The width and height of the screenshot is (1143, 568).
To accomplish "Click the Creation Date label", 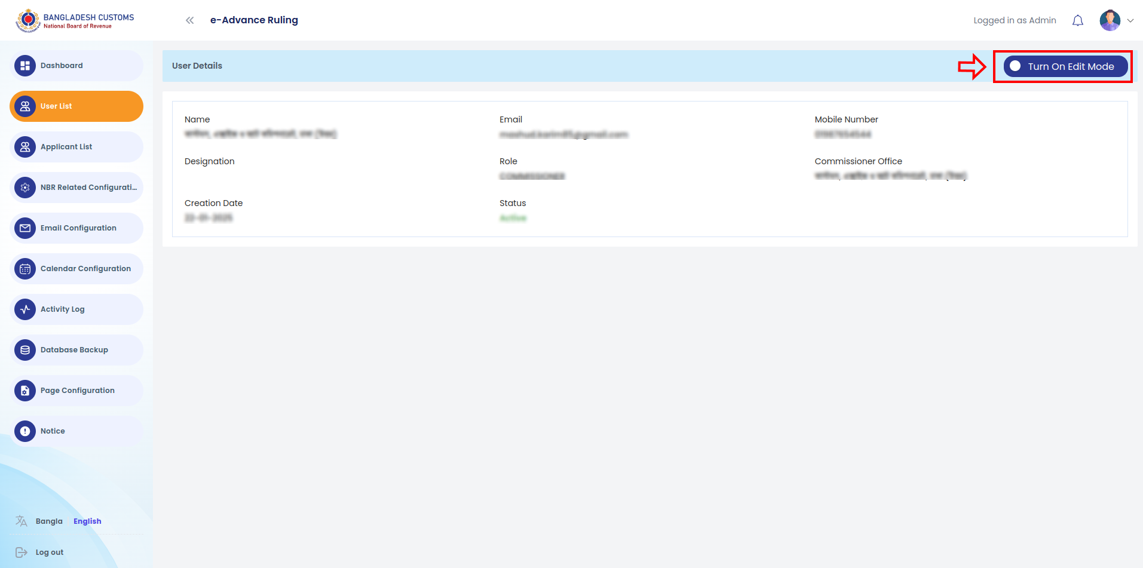I will [x=214, y=203].
